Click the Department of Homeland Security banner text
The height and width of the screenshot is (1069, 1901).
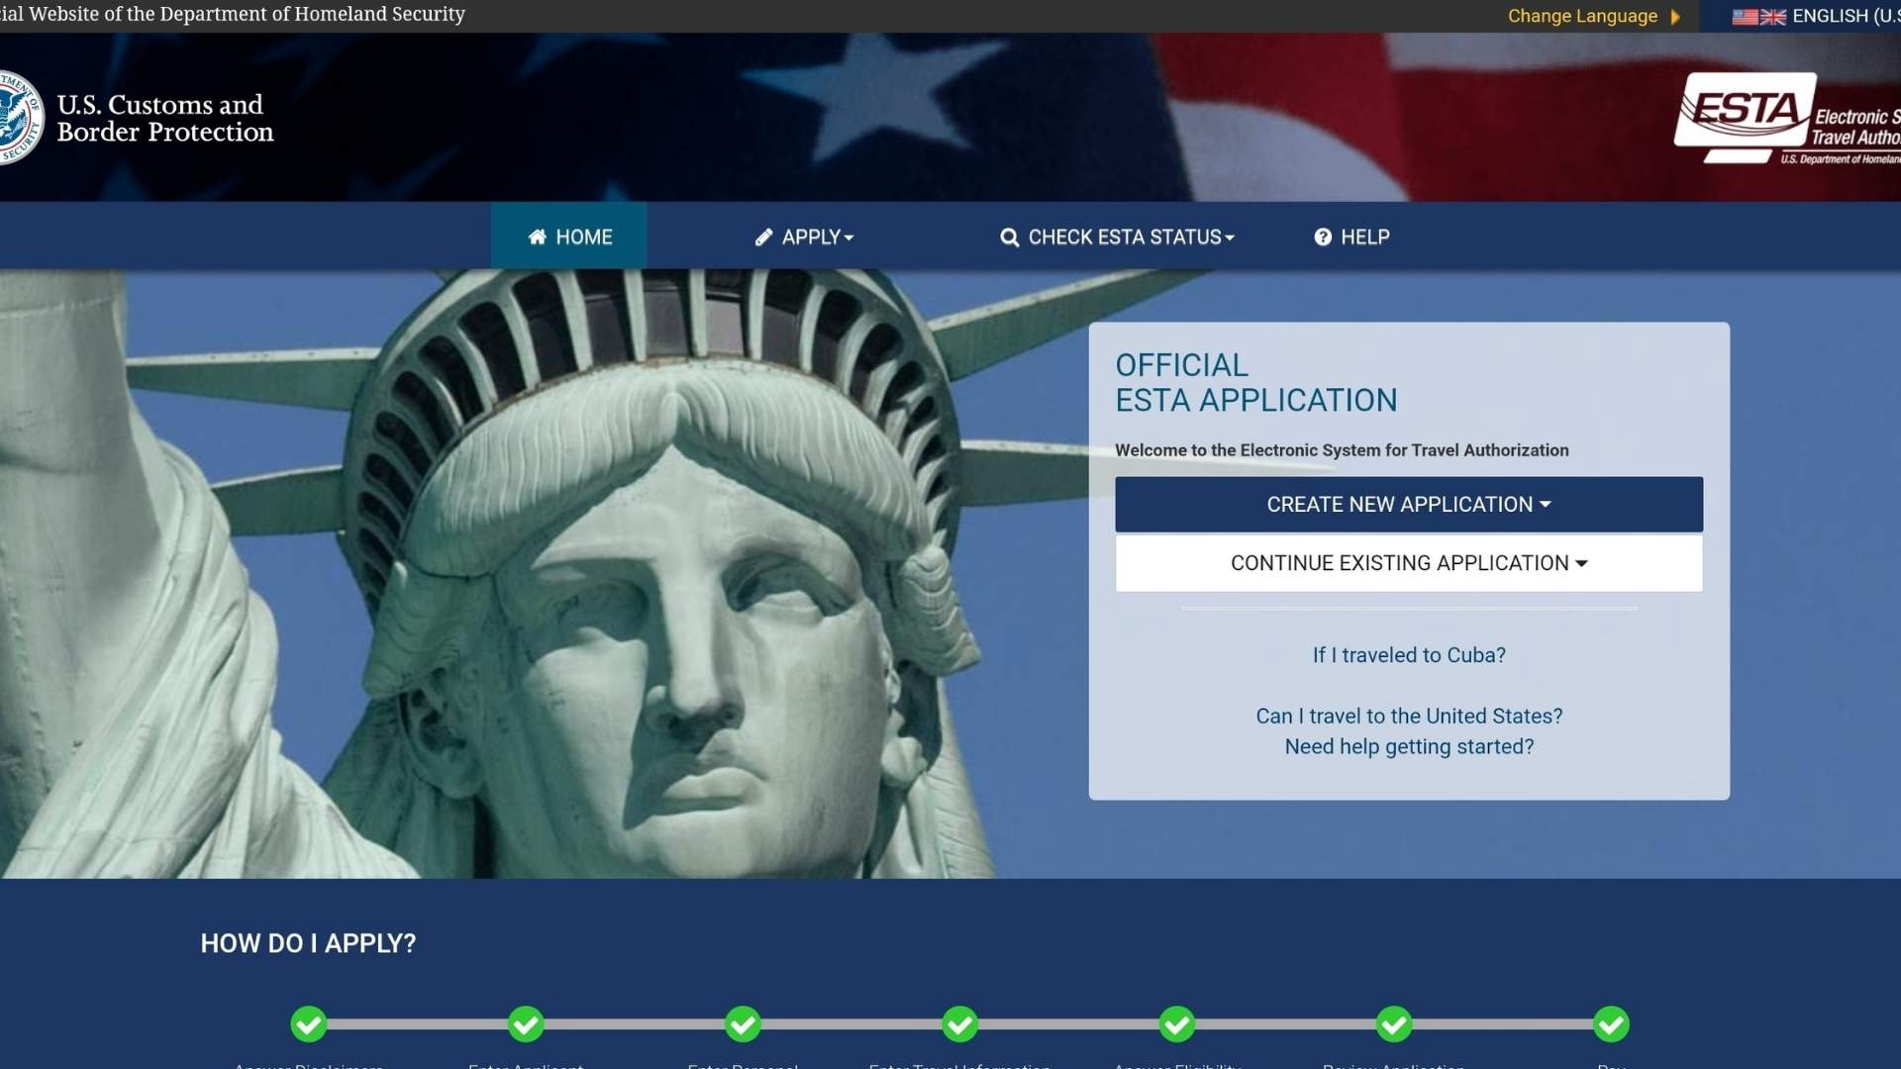[233, 15]
